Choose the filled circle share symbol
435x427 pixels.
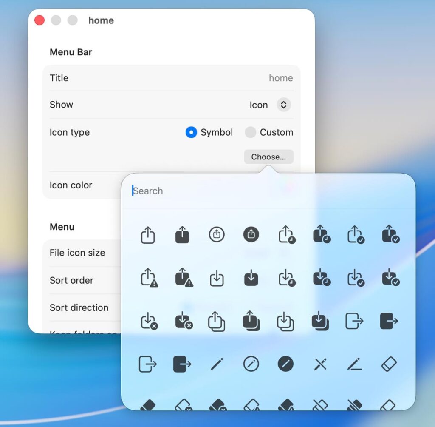[x=251, y=235]
